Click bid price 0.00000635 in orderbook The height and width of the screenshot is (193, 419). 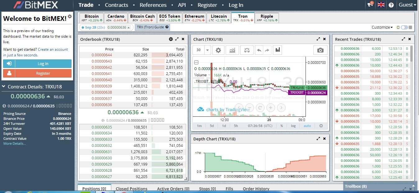coord(102,127)
